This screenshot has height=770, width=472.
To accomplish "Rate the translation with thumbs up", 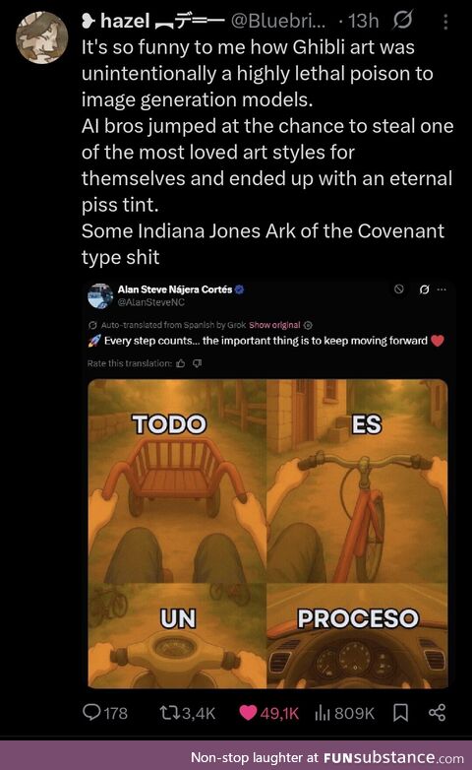I will (181, 363).
